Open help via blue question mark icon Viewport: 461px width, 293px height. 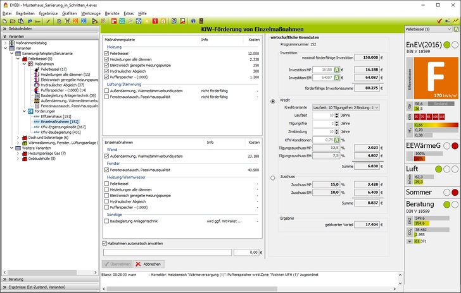[x=193, y=21]
